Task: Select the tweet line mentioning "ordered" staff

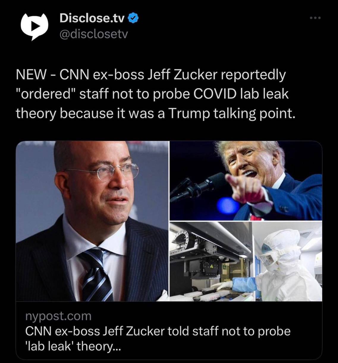Action: click(x=152, y=94)
